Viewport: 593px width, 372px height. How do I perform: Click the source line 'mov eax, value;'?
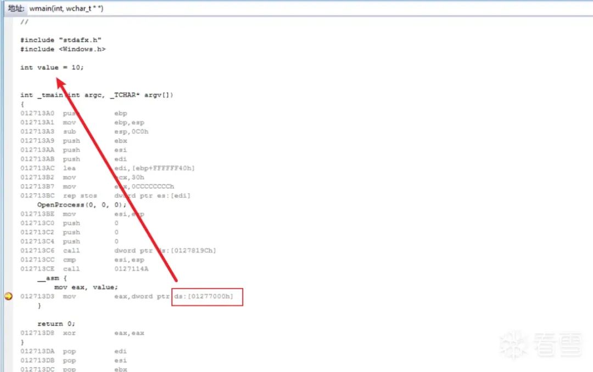click(x=86, y=287)
